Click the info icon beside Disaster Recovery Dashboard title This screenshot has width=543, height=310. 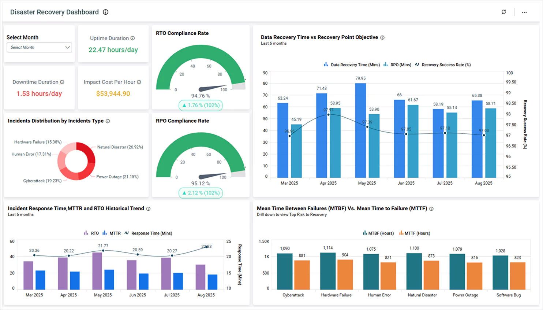105,12
